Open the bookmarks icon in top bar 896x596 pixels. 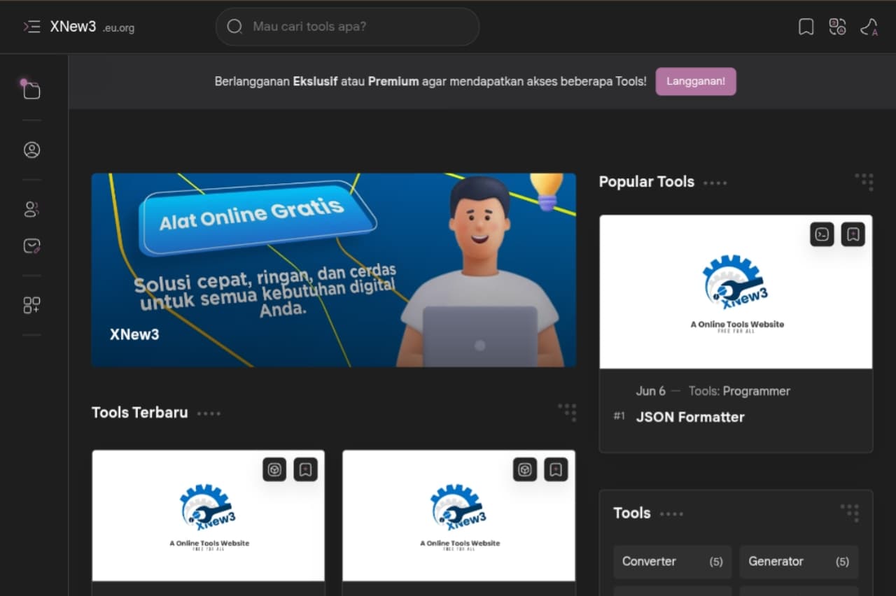(806, 27)
